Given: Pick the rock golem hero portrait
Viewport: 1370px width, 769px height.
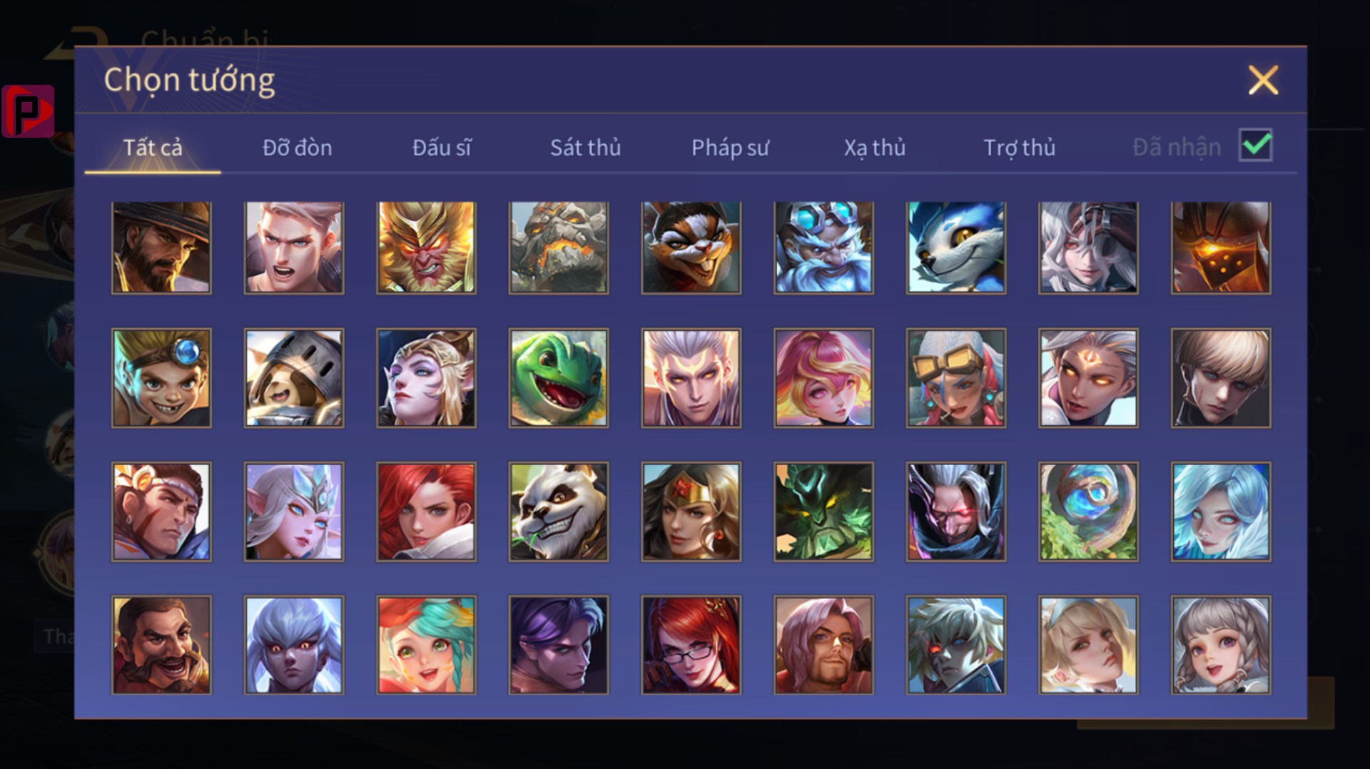Looking at the screenshot, I should pyautogui.click(x=559, y=247).
